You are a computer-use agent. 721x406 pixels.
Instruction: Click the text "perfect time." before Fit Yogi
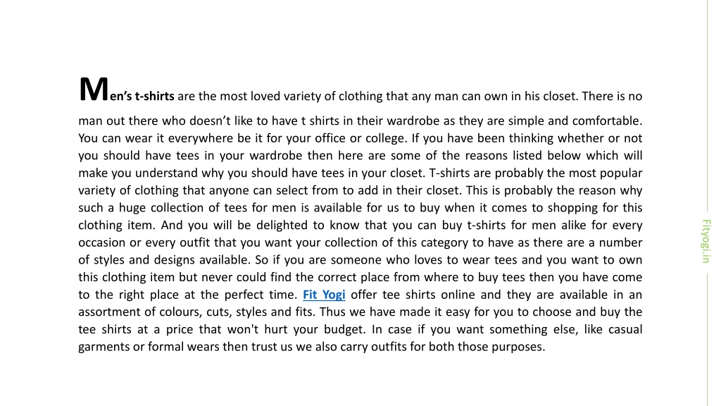[x=261, y=295]
